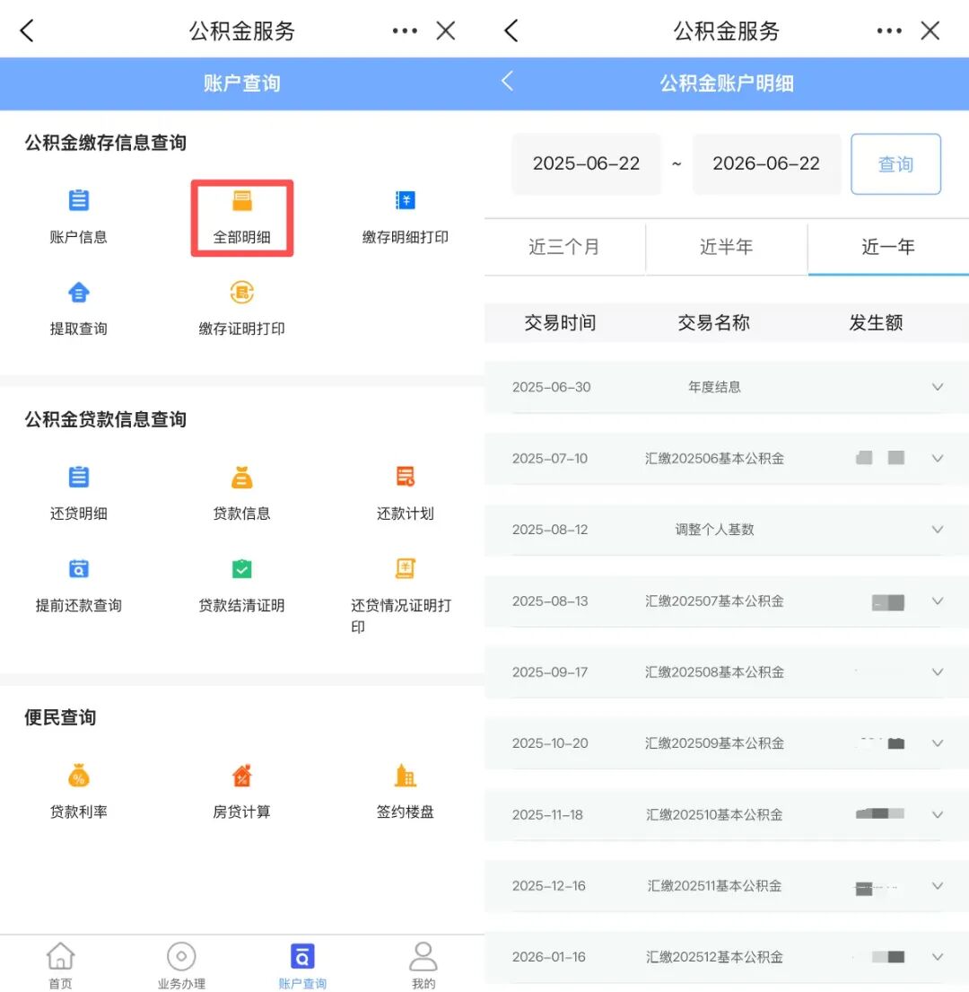Select 近三个月 tab
969x992 pixels.
(564, 247)
